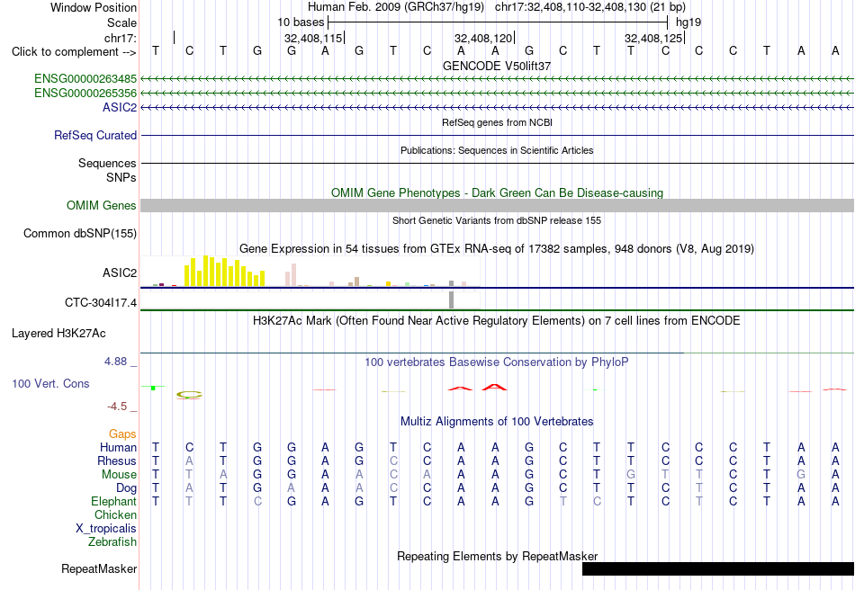Click the 32,408,120 ruler position label
This screenshot has width=855, height=590.
point(483,38)
